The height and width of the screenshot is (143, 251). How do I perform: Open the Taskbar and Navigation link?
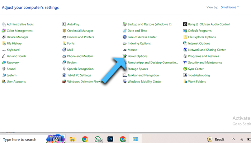[143, 75]
